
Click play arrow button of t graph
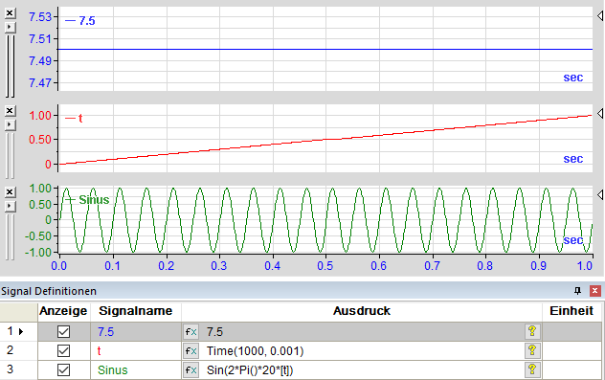pos(10,124)
